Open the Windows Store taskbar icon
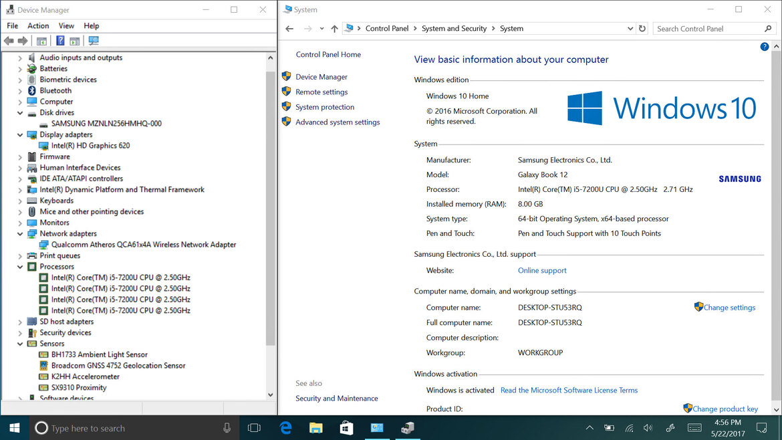This screenshot has height=440, width=782. [x=347, y=428]
